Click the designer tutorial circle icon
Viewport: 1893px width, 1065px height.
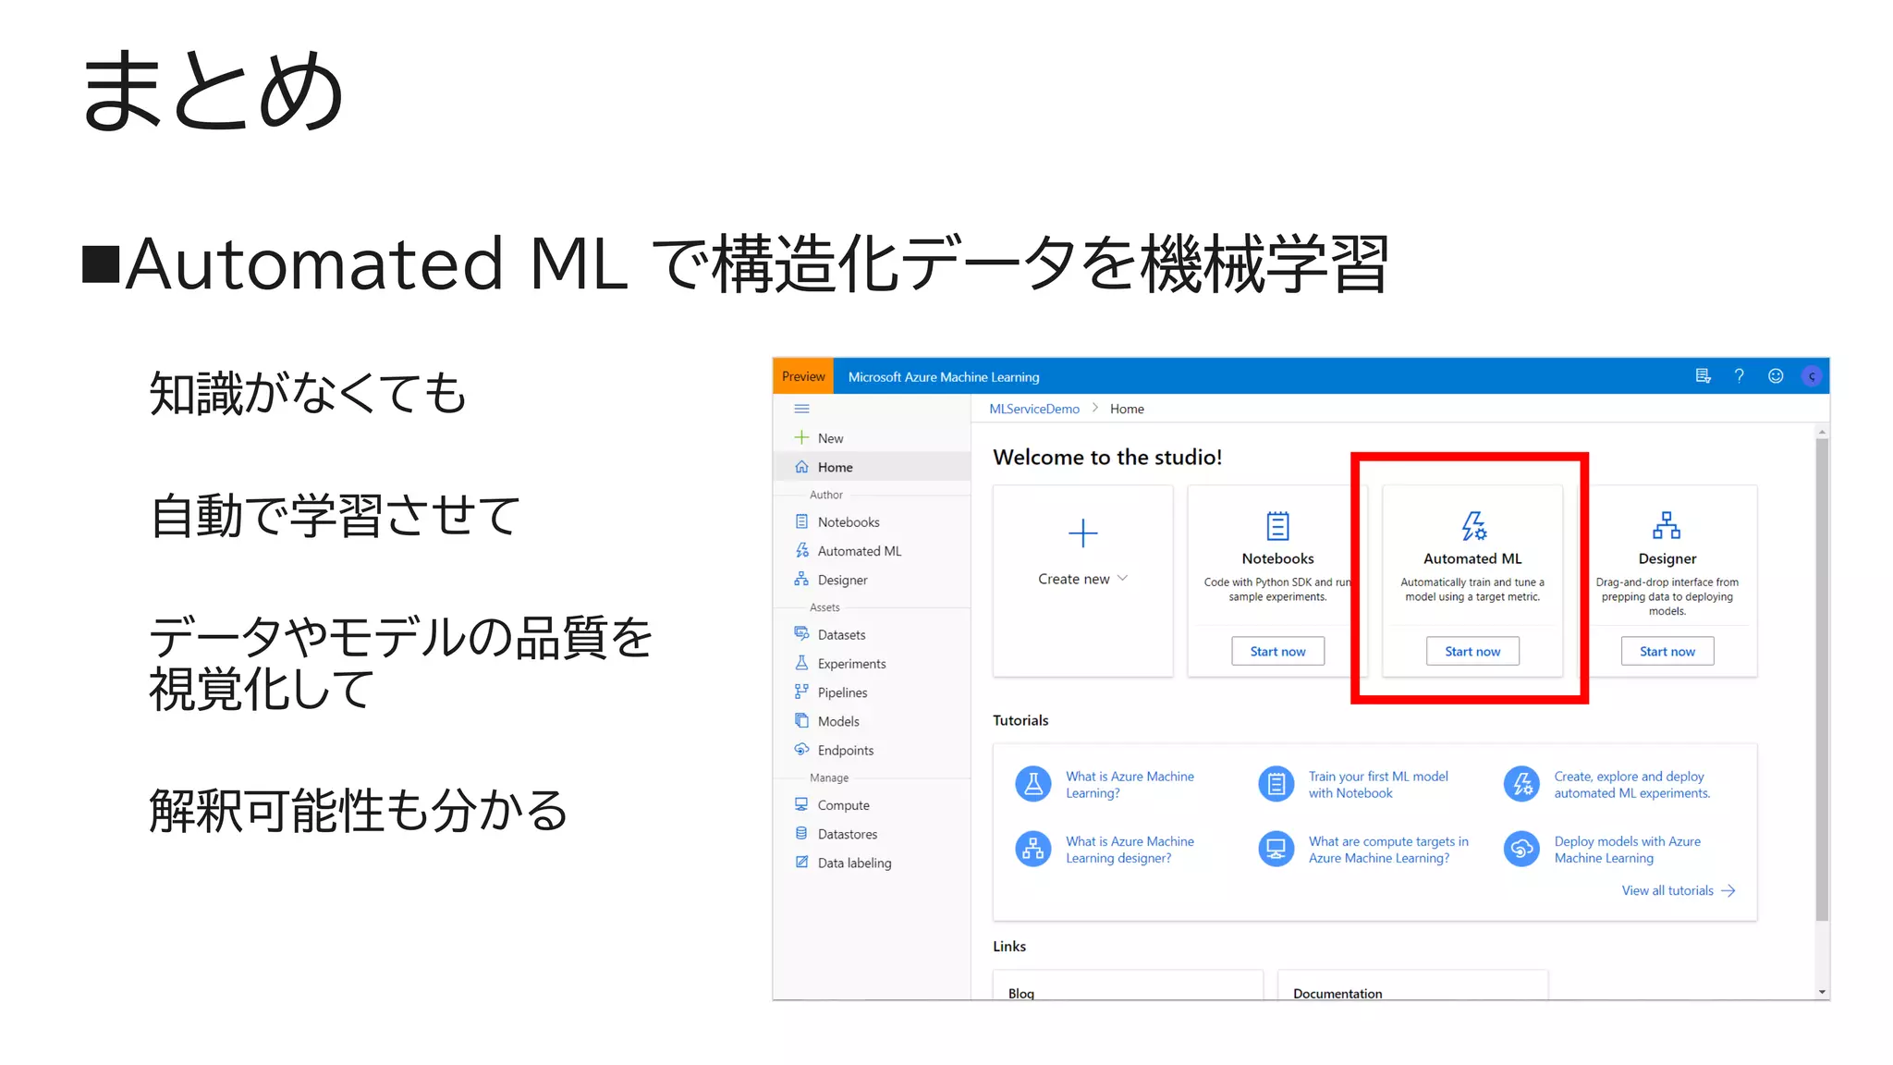1033,849
